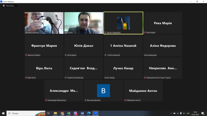
Task: Click the volume icon in system tray
Action: tap(184, 113)
